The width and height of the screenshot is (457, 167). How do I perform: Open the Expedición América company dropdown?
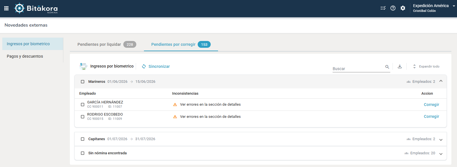coord(434,8)
